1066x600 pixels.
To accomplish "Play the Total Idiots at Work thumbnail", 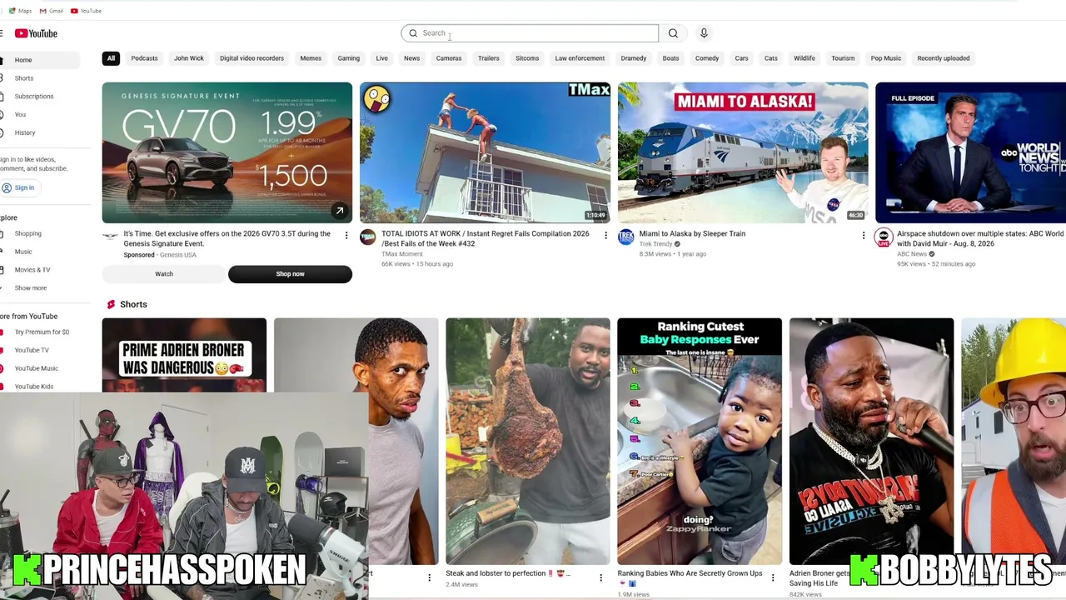I will (x=485, y=152).
